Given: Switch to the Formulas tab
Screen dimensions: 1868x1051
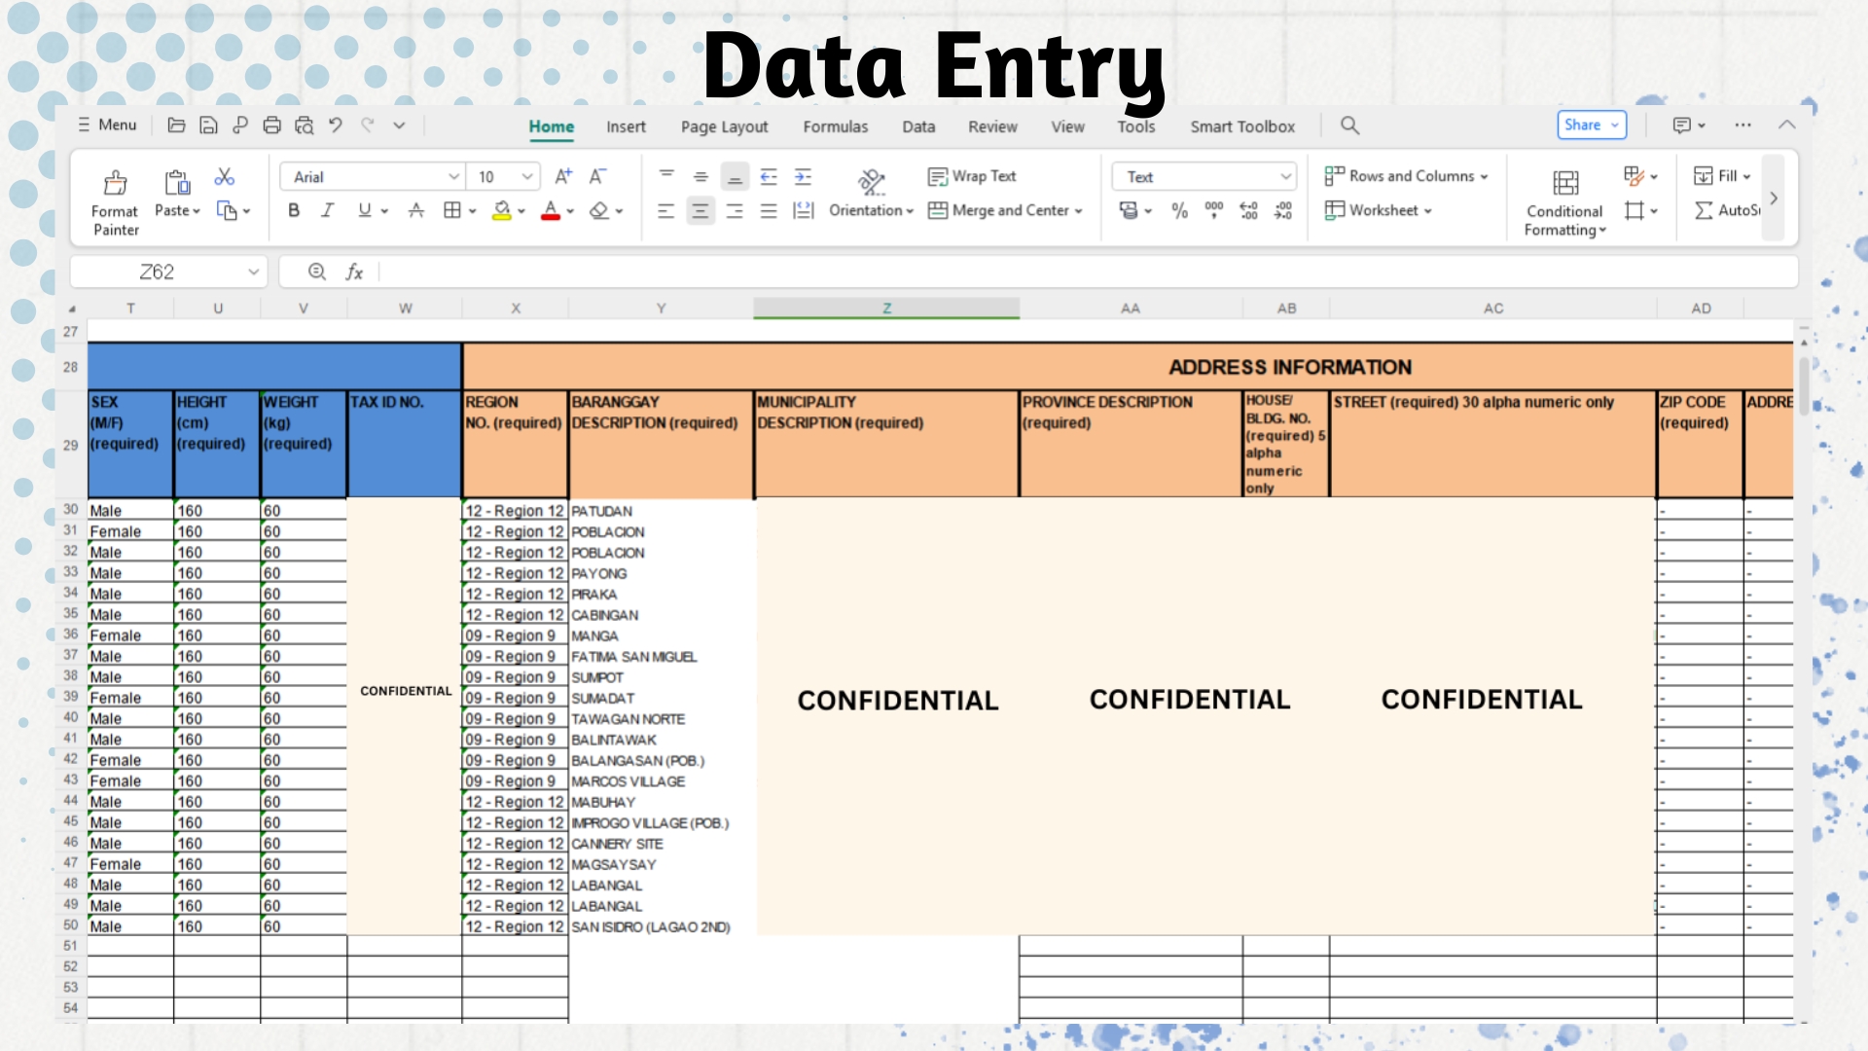Looking at the screenshot, I should 835,127.
